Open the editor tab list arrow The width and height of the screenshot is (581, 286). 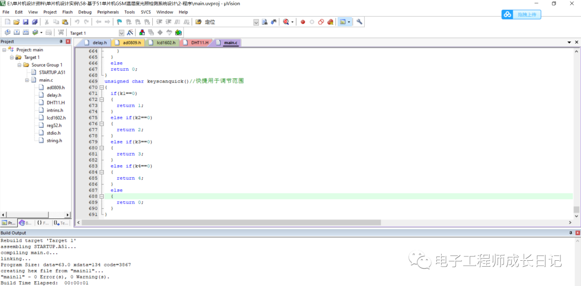pos(569,42)
